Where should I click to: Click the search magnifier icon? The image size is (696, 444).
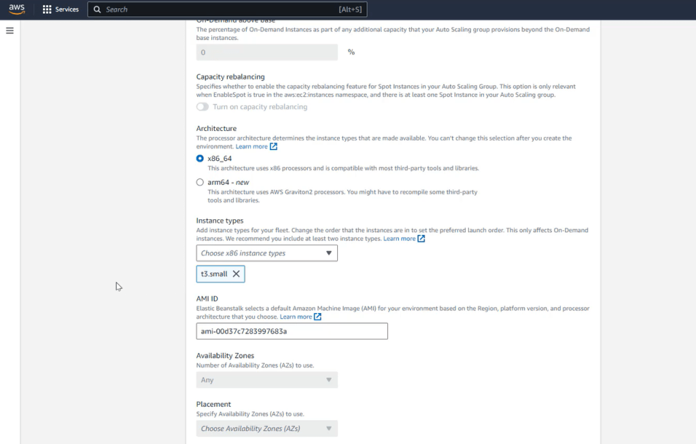pyautogui.click(x=97, y=10)
